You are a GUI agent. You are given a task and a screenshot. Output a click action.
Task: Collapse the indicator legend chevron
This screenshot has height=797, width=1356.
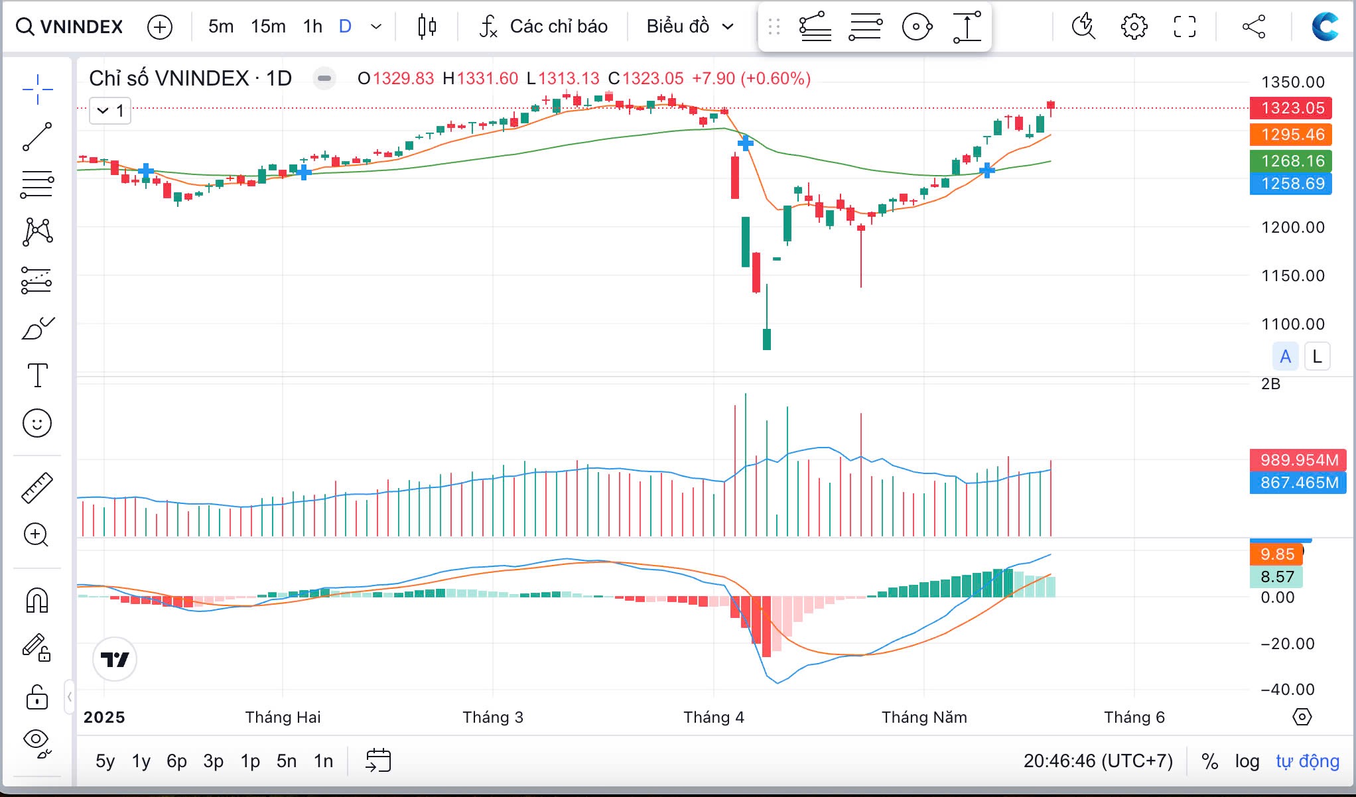tap(103, 111)
